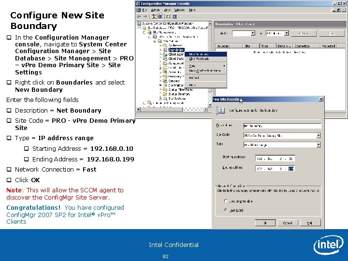
Task: Open the Window menu
Action: 179,10
